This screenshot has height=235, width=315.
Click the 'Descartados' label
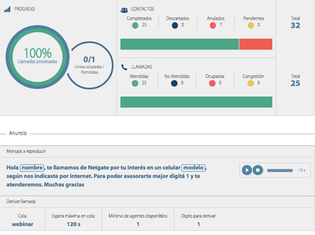pyautogui.click(x=177, y=18)
